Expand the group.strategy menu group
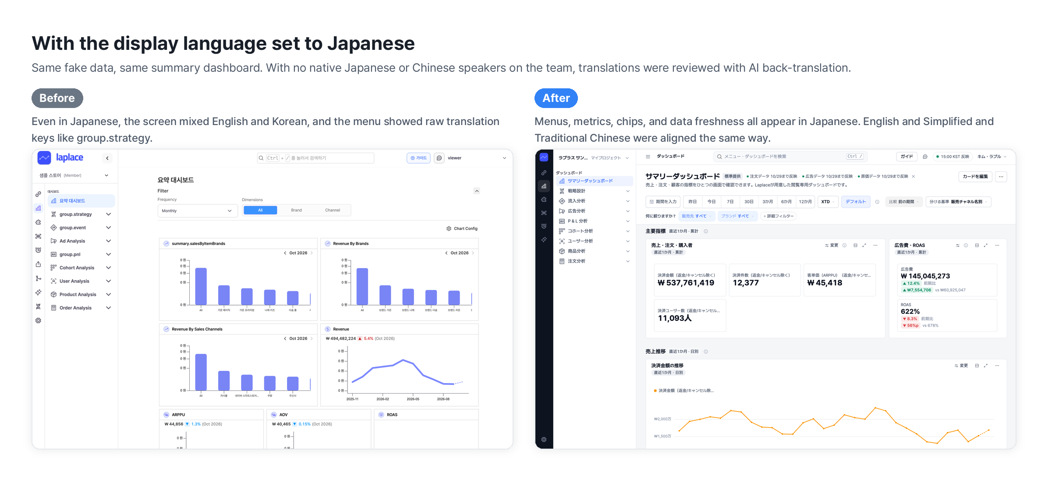This screenshot has width=1048, height=481. 81,214
